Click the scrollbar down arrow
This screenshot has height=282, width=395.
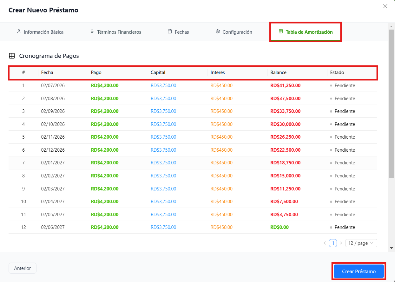[391, 248]
